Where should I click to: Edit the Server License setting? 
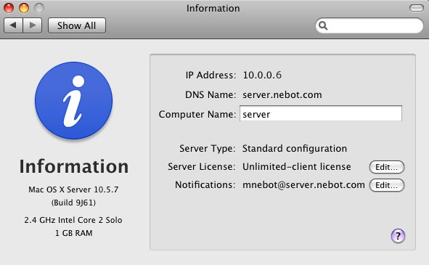[x=387, y=167]
